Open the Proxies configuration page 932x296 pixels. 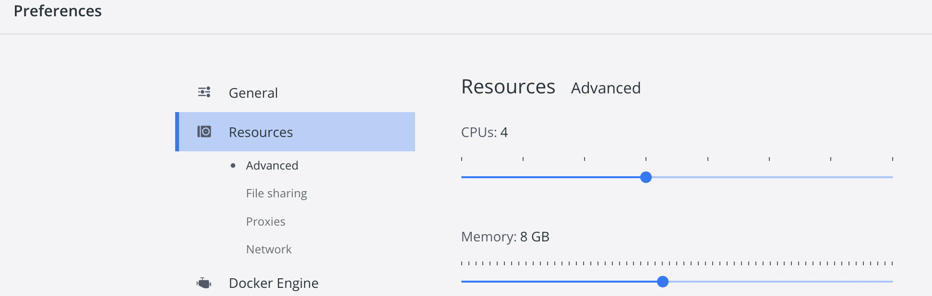click(265, 221)
